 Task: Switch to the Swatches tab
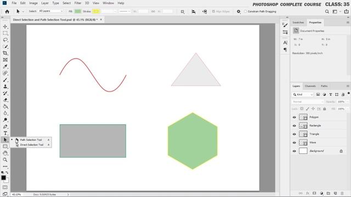click(x=298, y=22)
